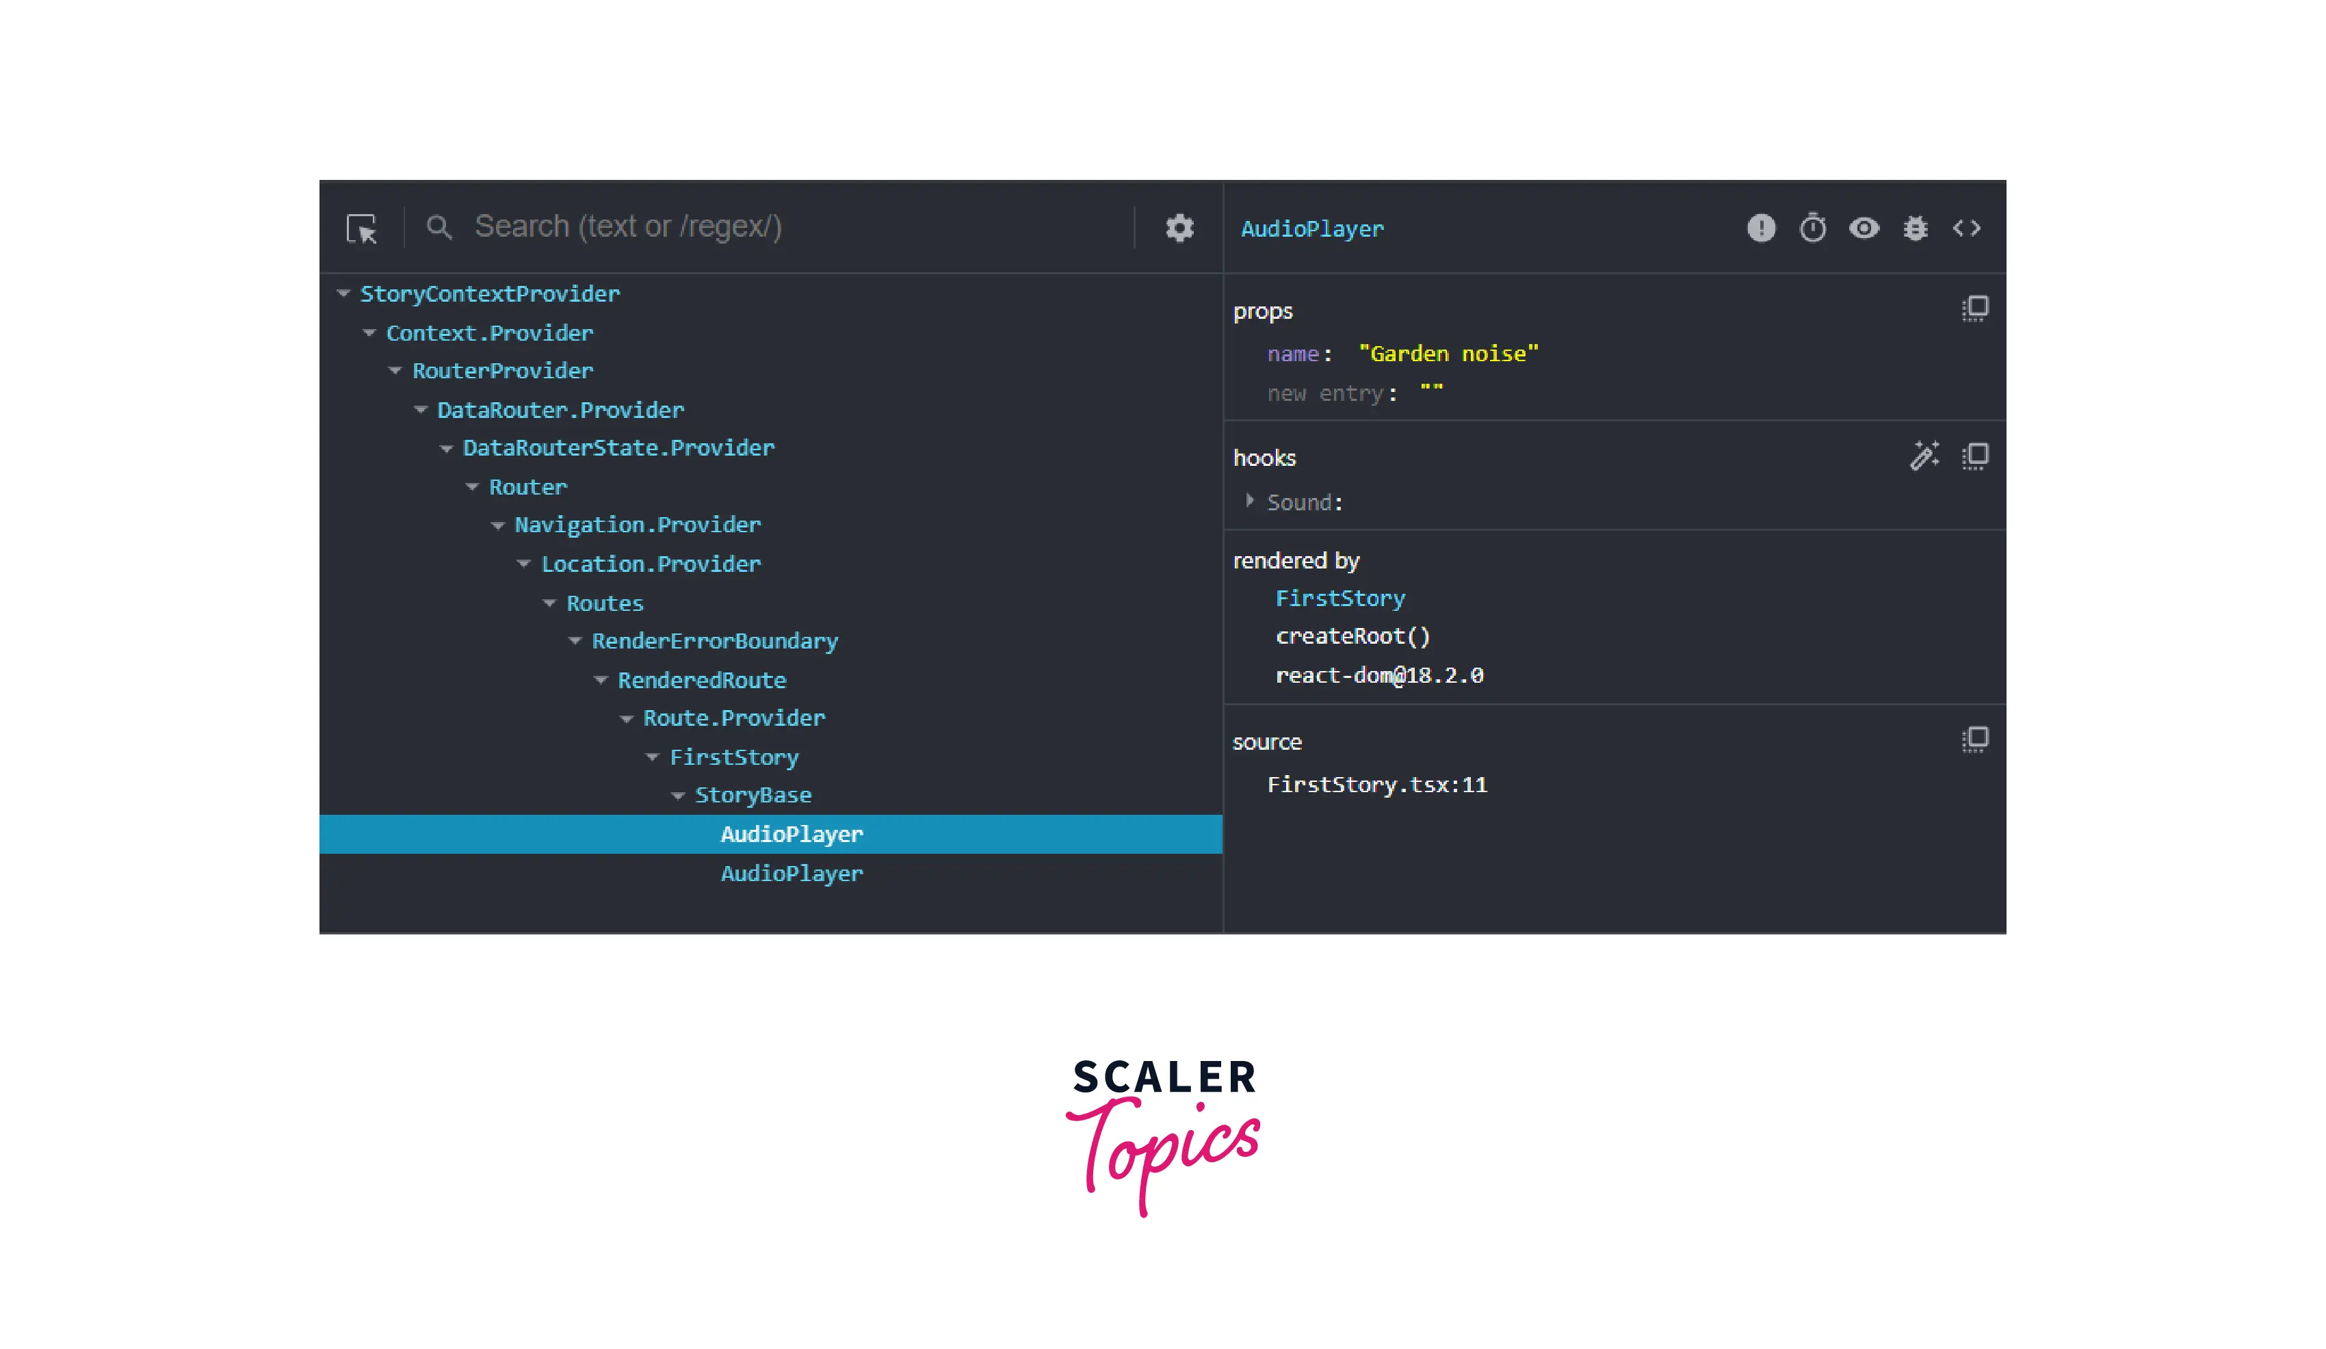
Task: Inspect matching DOM element with eye icon
Action: (x=1864, y=228)
